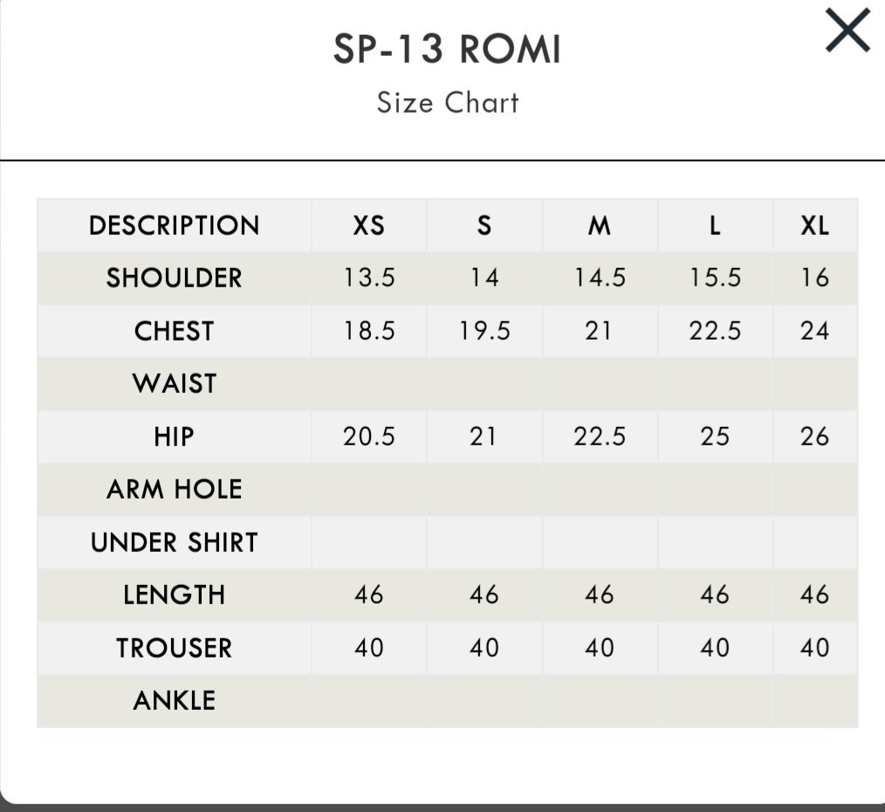Click the empty WAIST cell under XS

coord(369,383)
